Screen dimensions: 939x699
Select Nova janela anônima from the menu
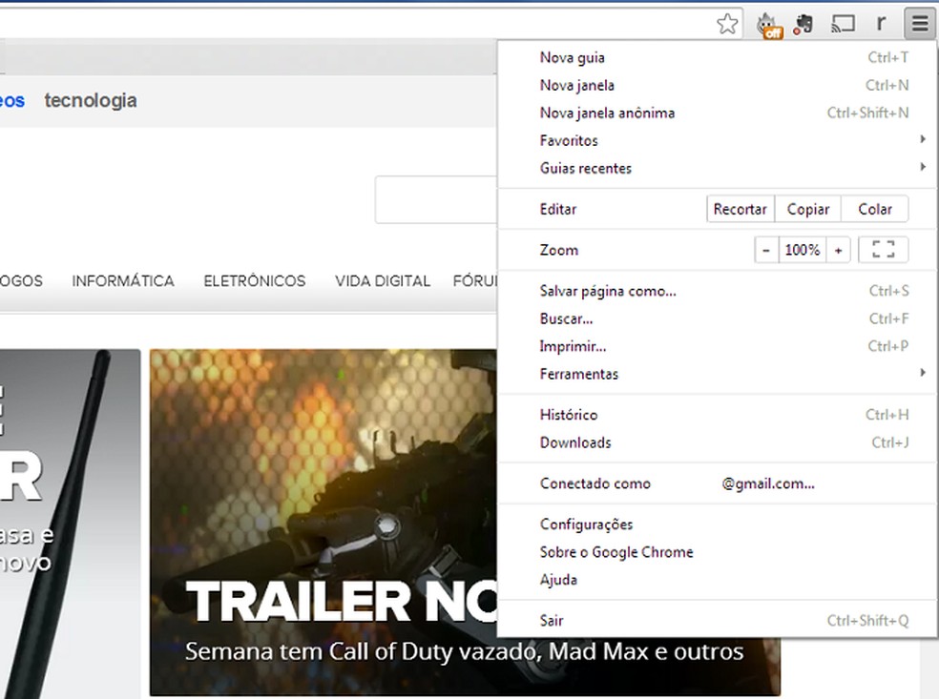tap(607, 113)
